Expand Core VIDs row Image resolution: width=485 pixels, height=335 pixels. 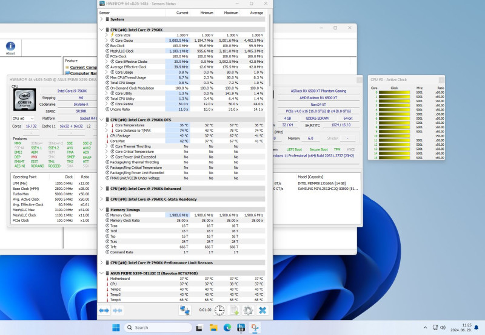[107, 35]
